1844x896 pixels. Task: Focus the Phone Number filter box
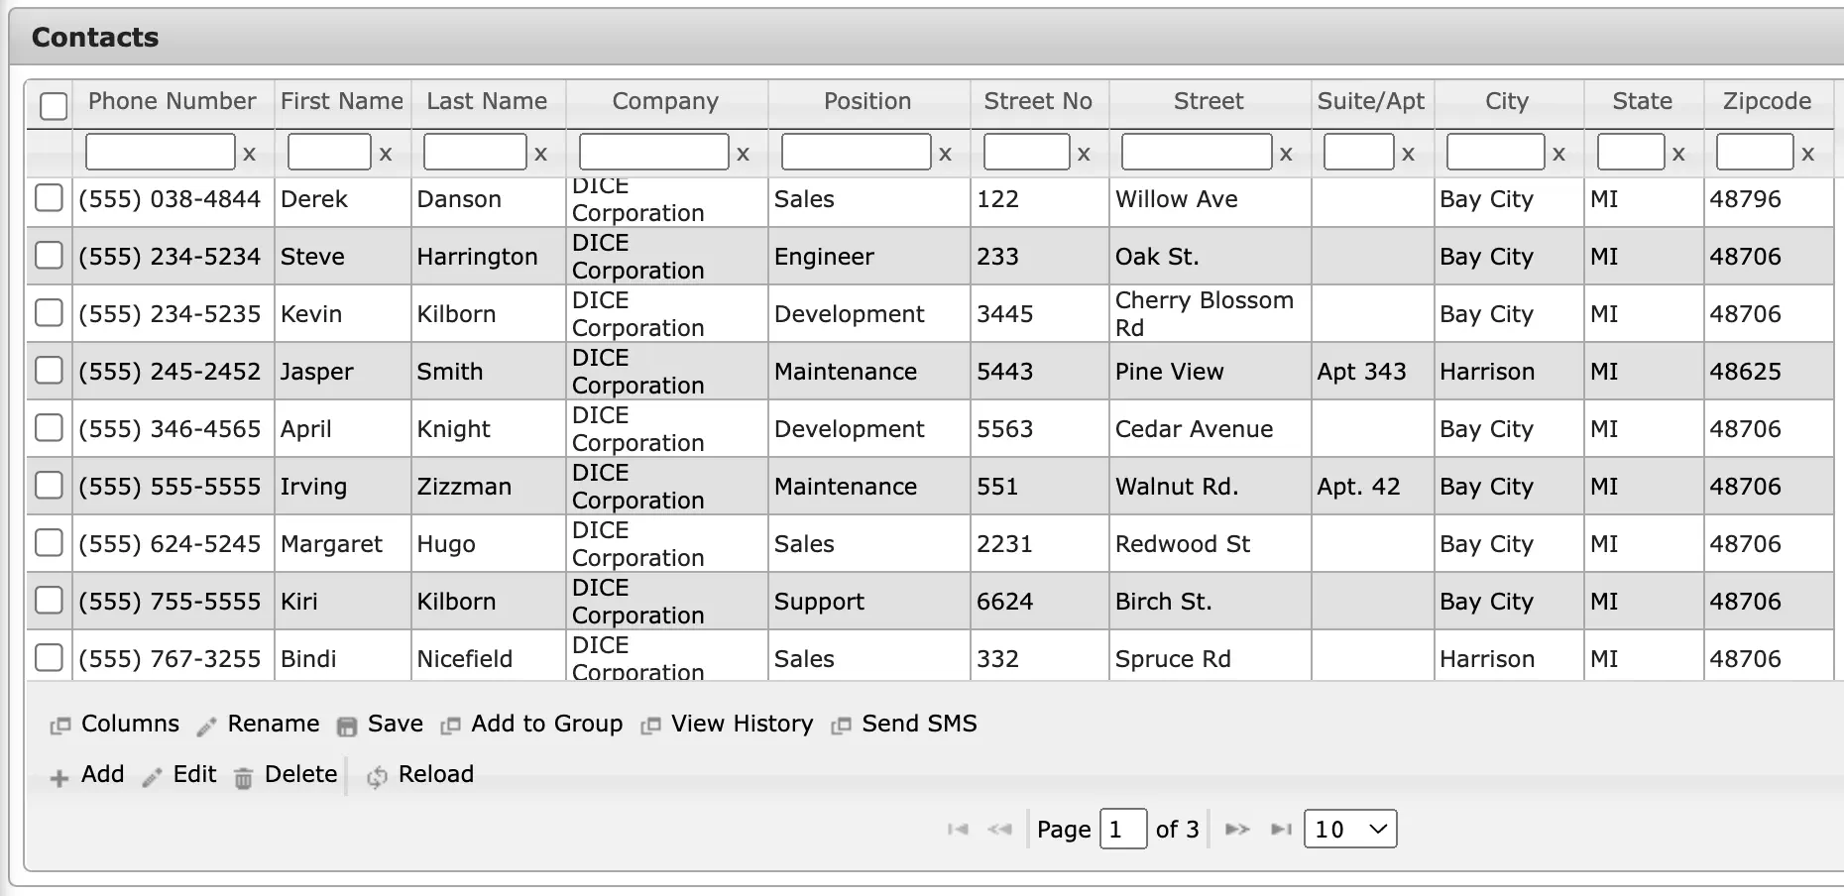[161, 152]
